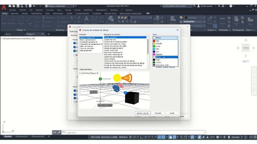This screenshot has width=257, height=144.
Task: Open the Autodesk App Store cart icon
Action: pos(219,6)
